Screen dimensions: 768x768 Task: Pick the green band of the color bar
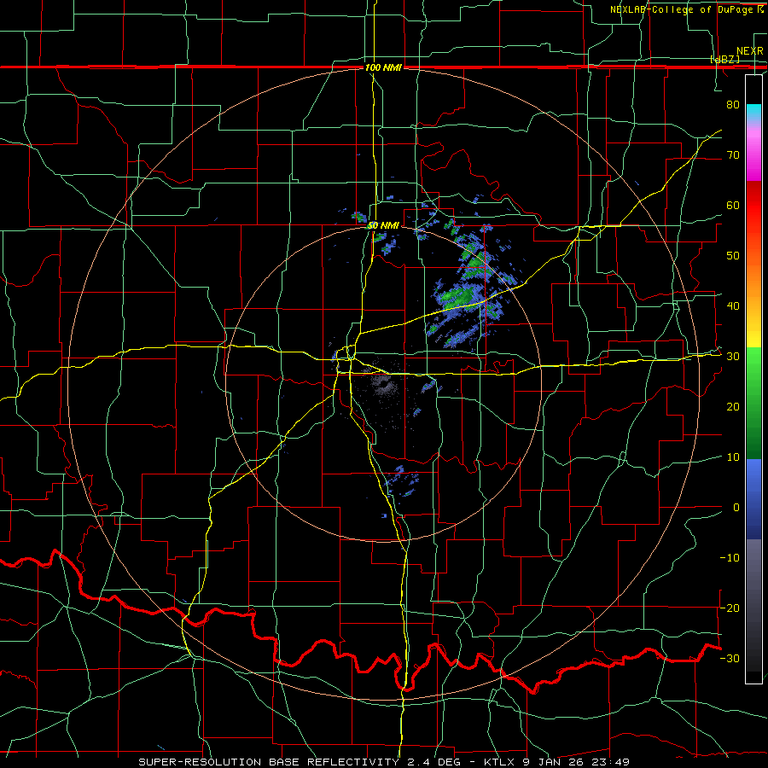pos(753,402)
